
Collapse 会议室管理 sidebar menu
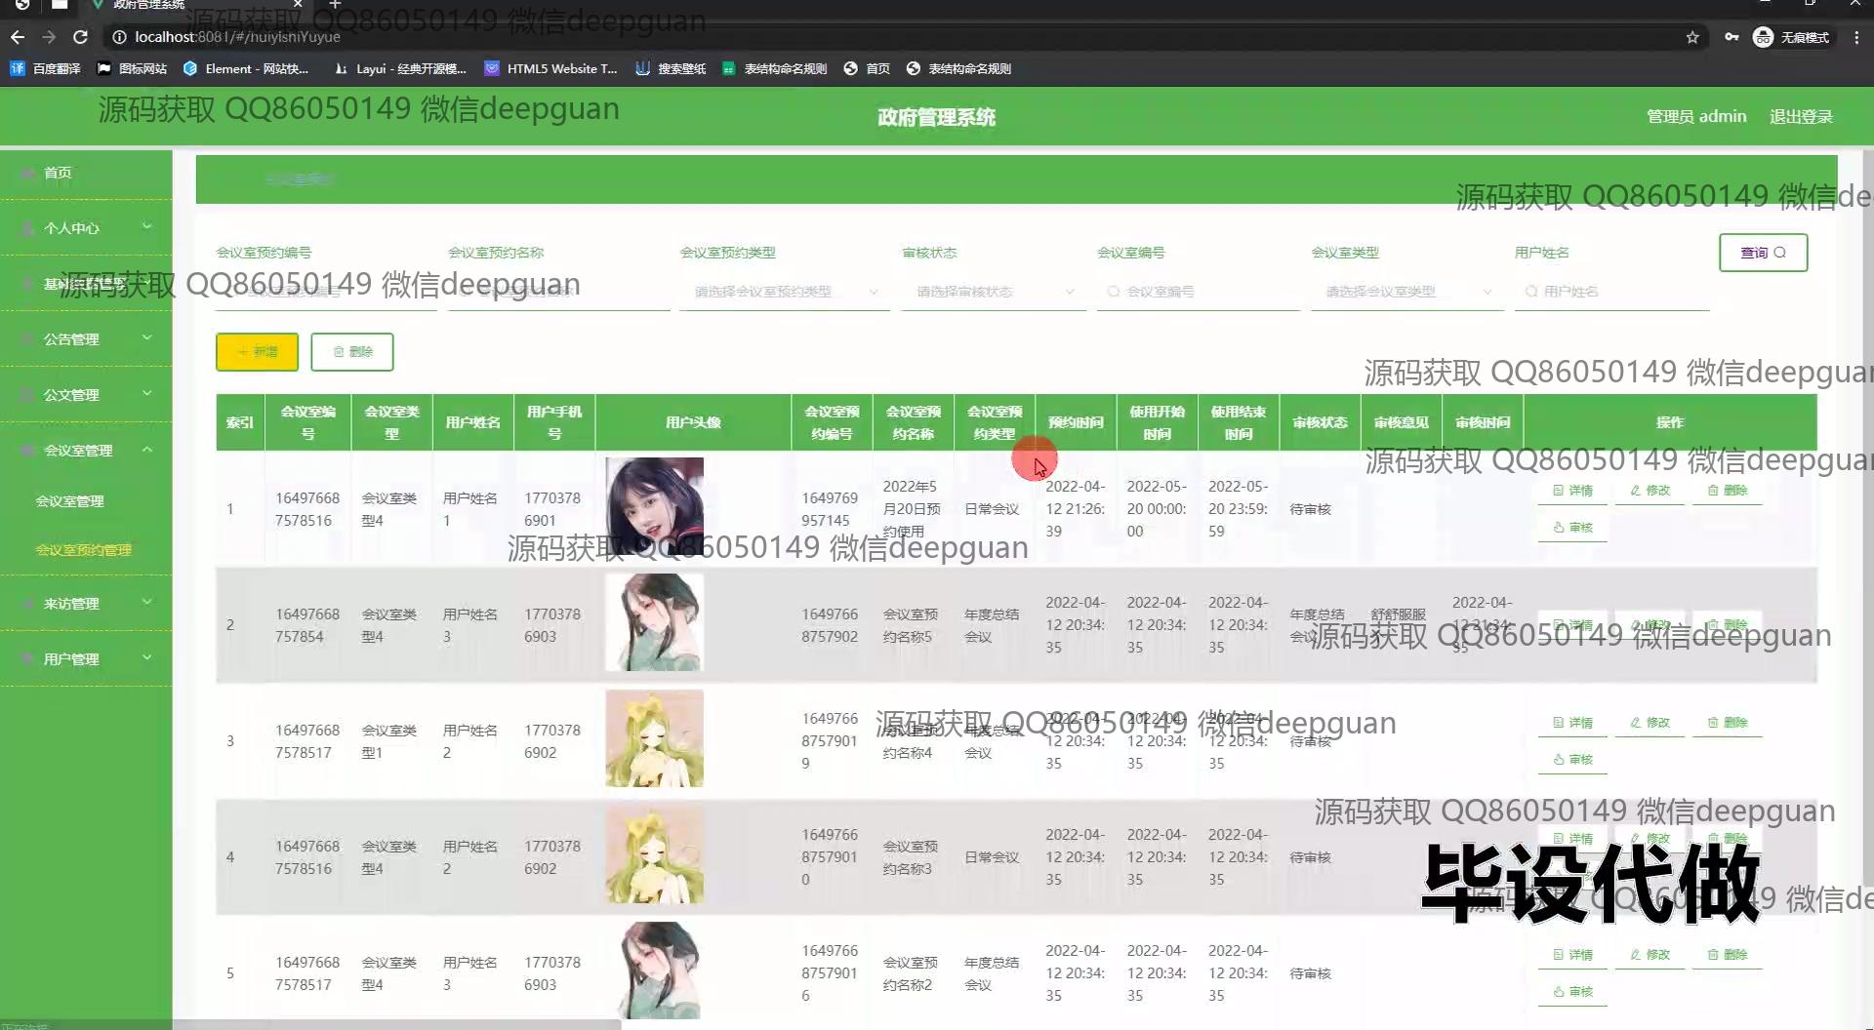[x=86, y=451]
